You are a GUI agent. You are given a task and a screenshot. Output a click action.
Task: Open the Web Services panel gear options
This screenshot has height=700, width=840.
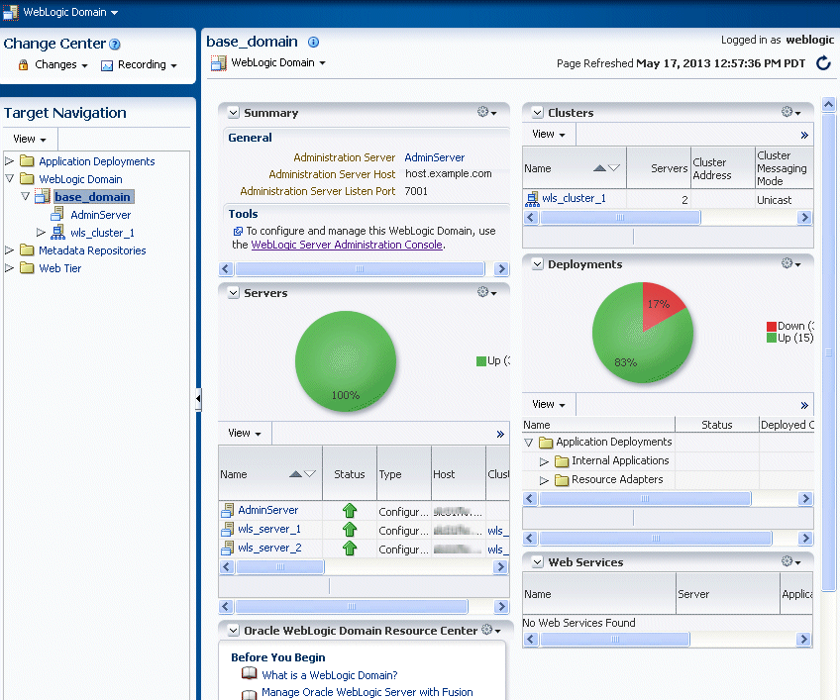tap(790, 561)
